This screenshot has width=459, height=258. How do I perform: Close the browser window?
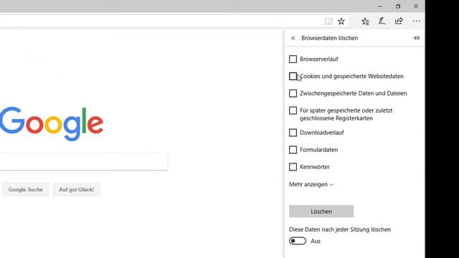tap(416, 6)
